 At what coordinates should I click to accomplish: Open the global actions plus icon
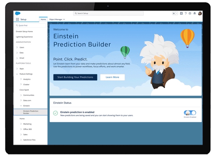click(x=181, y=13)
